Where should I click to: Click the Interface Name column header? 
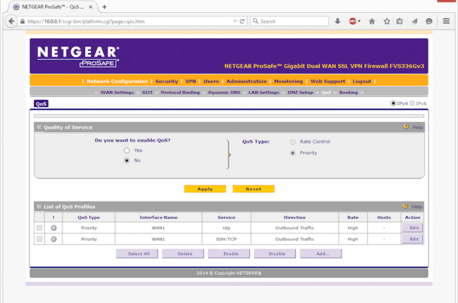(x=159, y=217)
